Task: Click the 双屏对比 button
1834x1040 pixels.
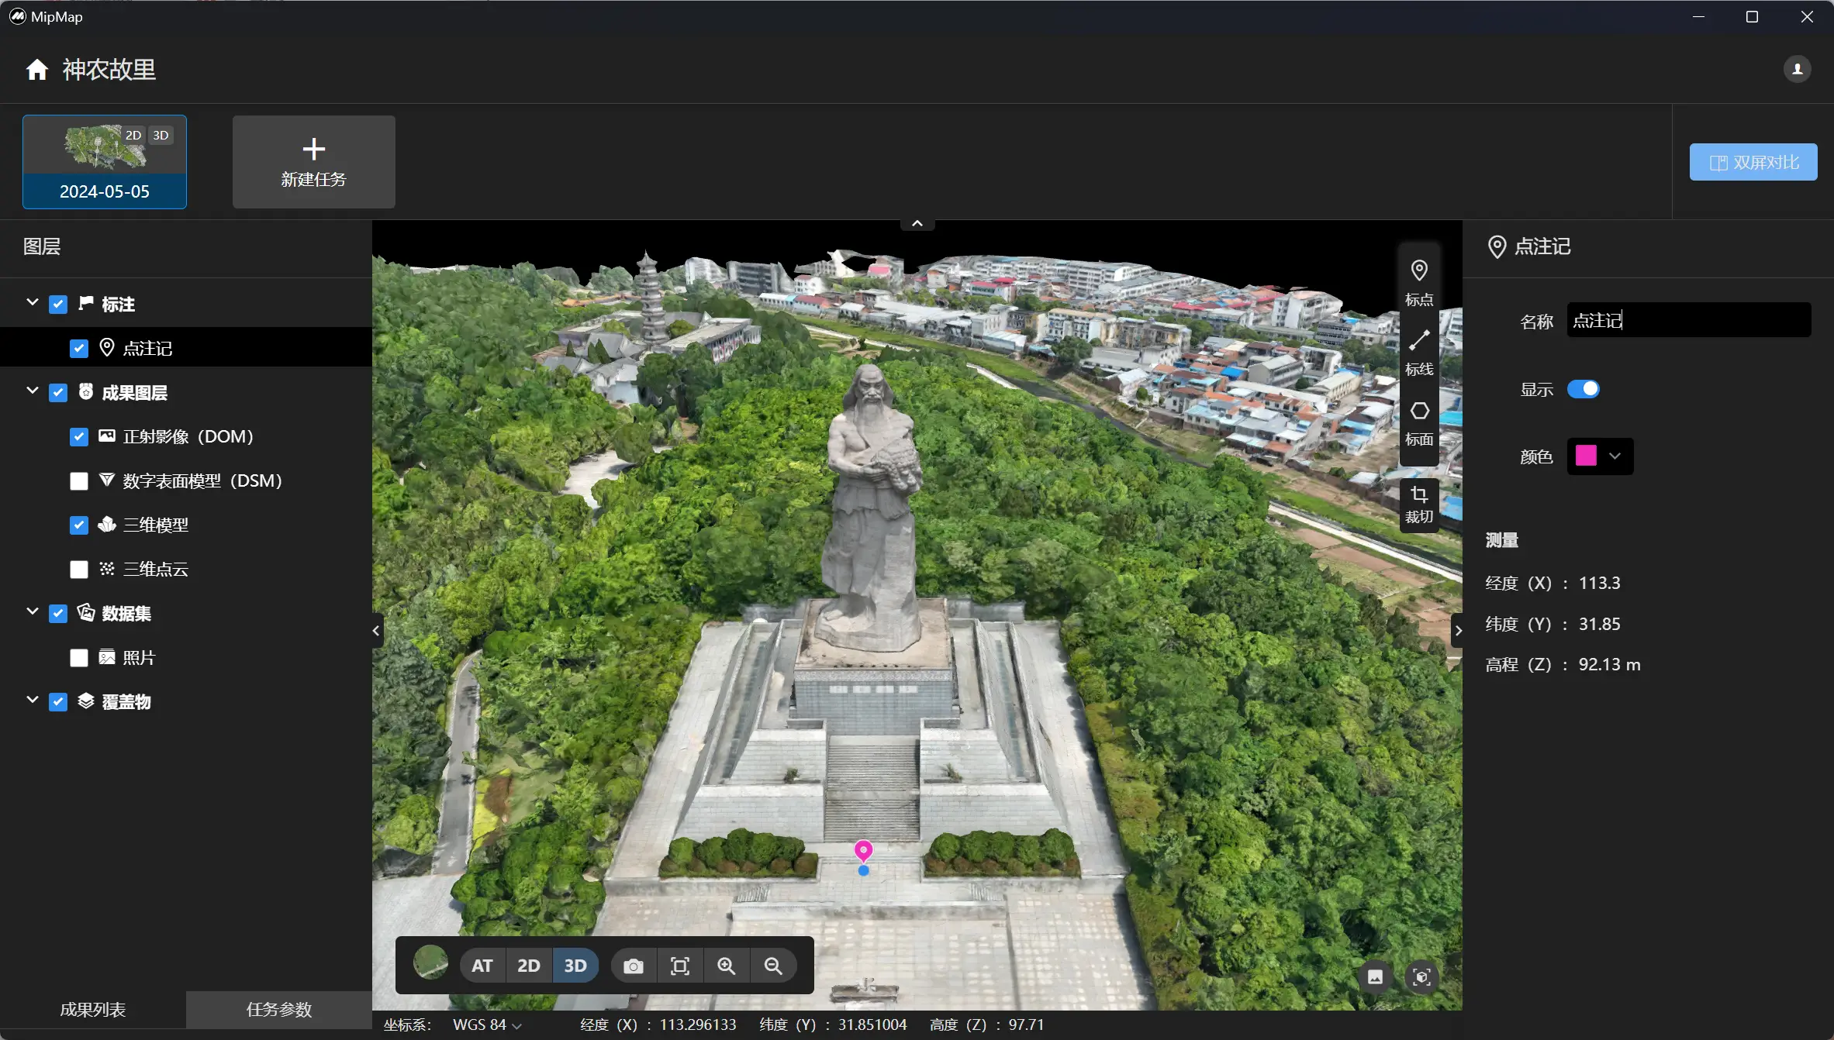Action: pyautogui.click(x=1753, y=162)
